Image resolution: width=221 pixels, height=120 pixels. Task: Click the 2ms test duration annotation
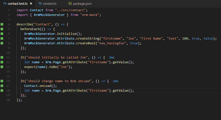(x=116, y=81)
